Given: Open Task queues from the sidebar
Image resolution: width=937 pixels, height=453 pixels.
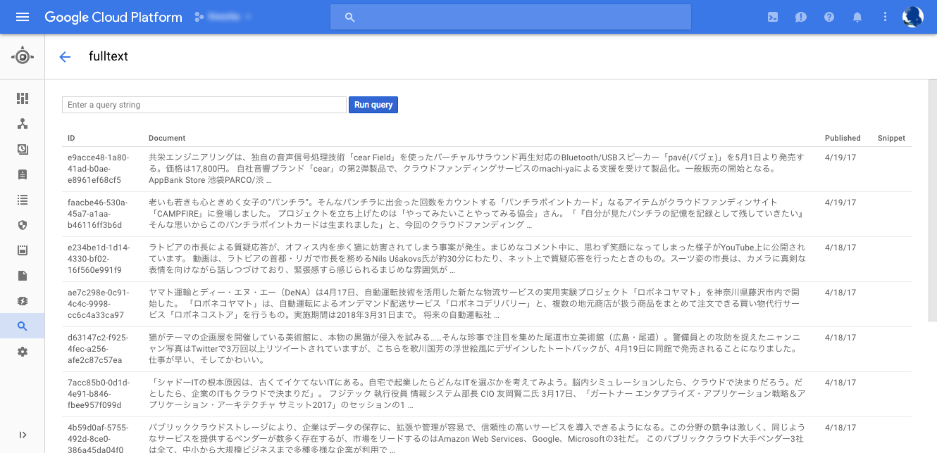Looking at the screenshot, I should [x=22, y=198].
